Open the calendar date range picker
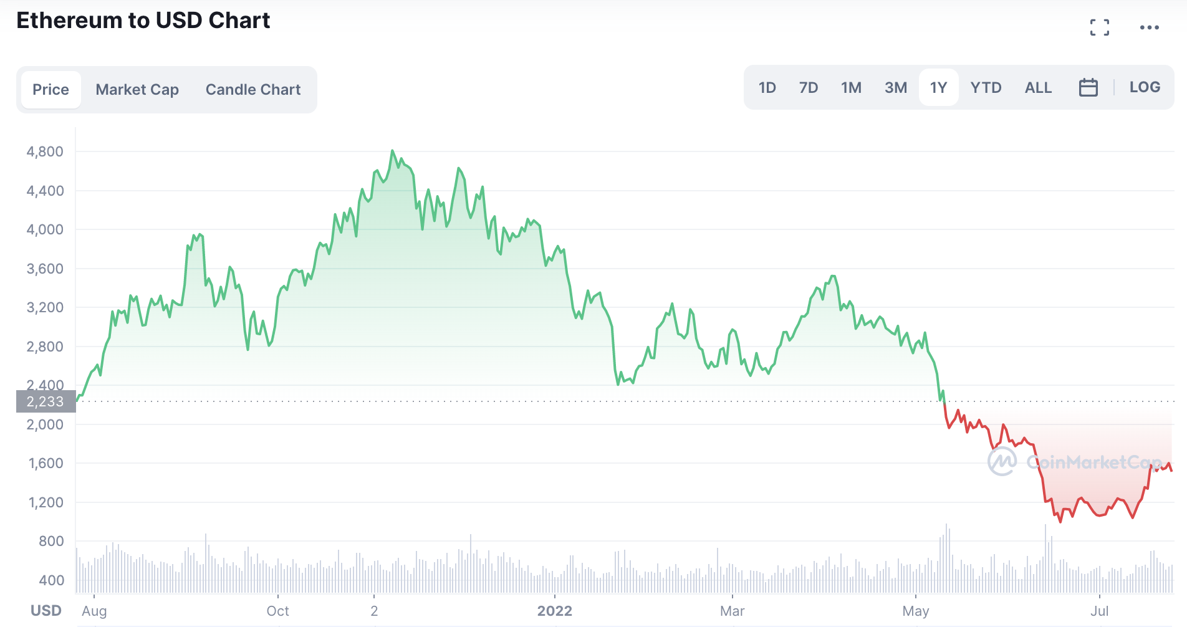The image size is (1187, 627). point(1088,88)
